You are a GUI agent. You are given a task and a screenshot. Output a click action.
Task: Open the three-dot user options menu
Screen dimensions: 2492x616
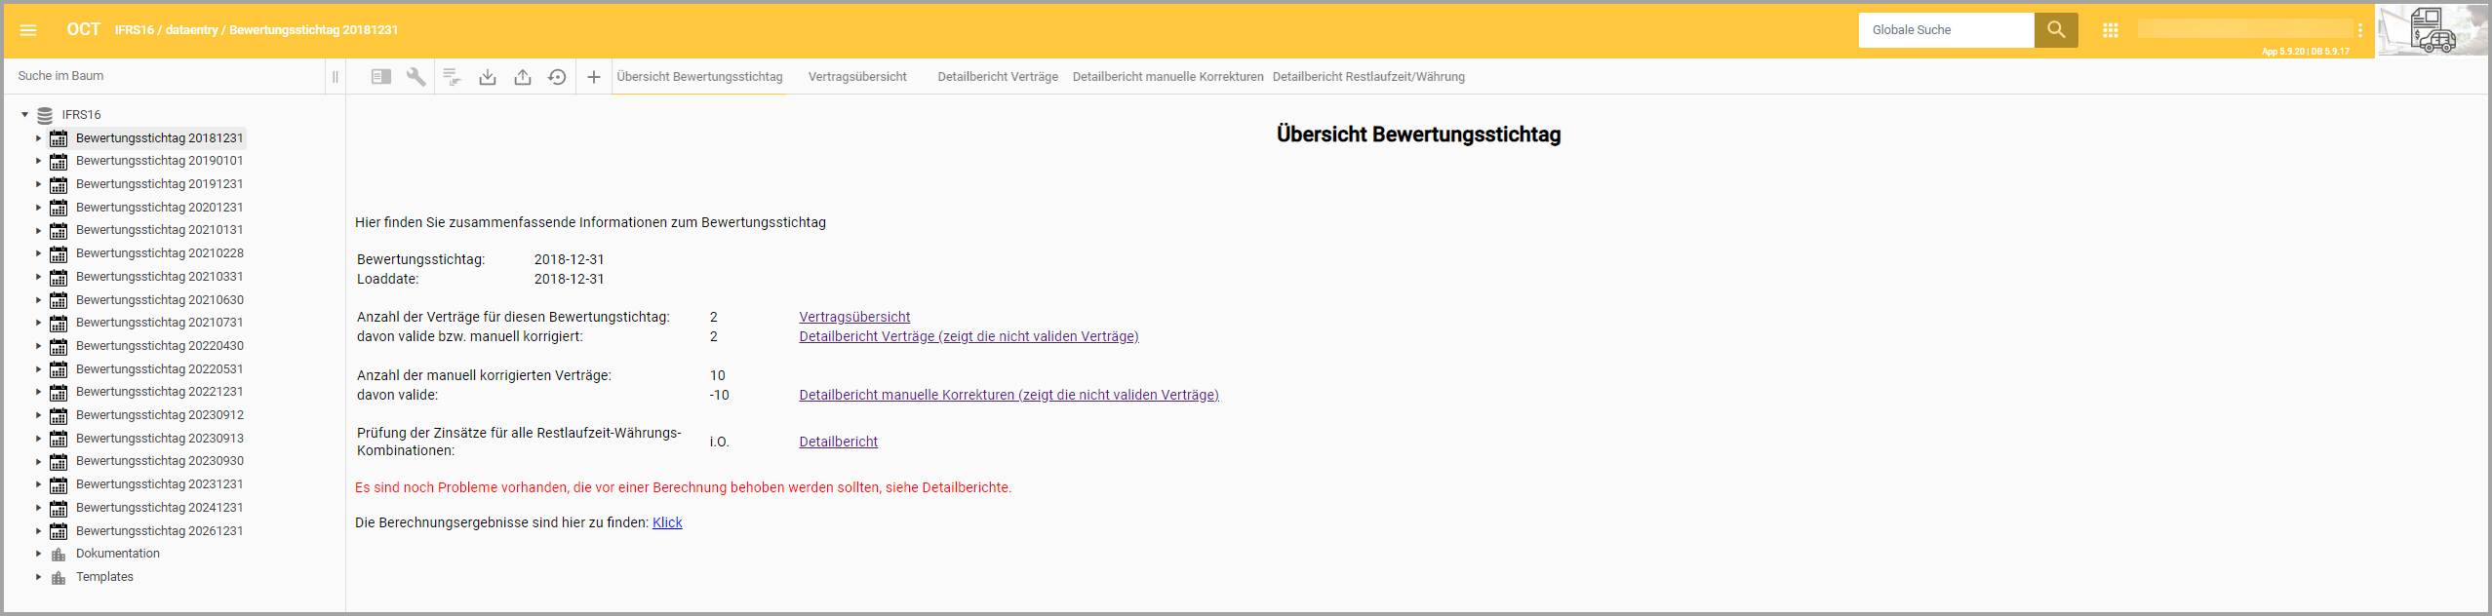point(2360,30)
